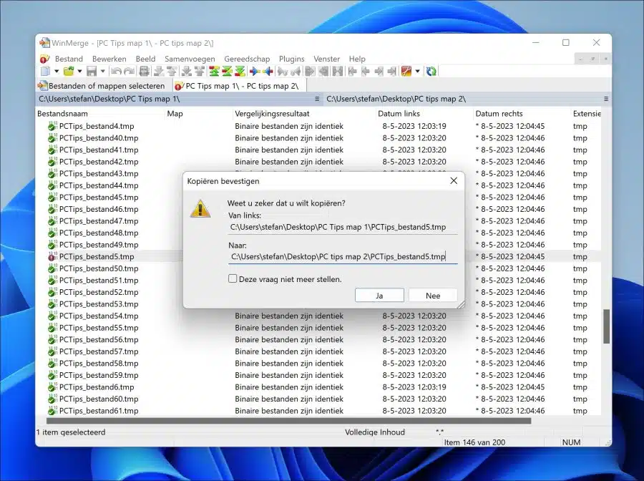Open the Plugins menu
The height and width of the screenshot is (481, 644).
pos(292,59)
